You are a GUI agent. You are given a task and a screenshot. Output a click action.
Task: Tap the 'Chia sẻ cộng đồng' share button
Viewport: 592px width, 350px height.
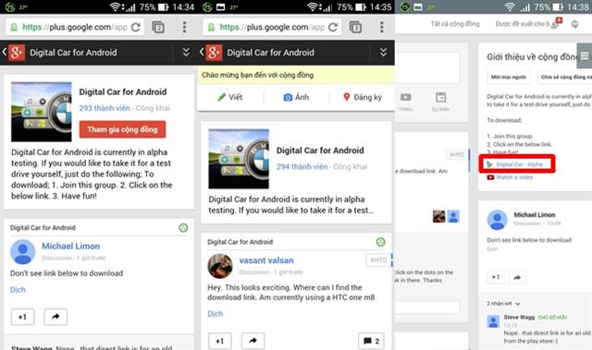tap(564, 78)
